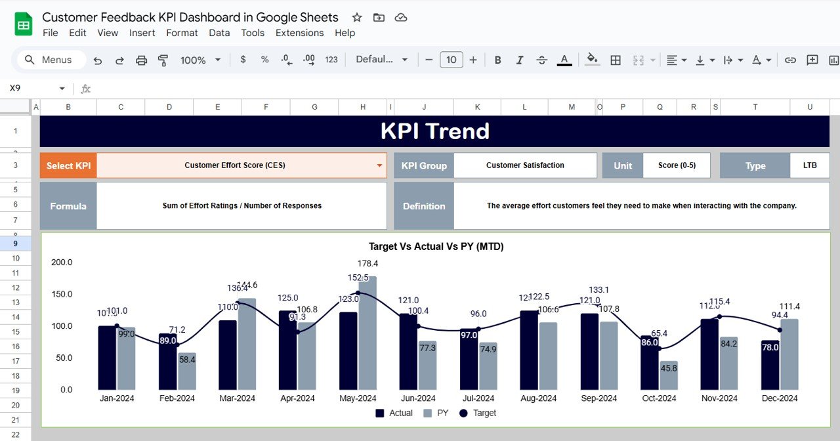Screen dimensions: 840x441
Task: Toggle strikethrough formatting
Action: coord(541,60)
